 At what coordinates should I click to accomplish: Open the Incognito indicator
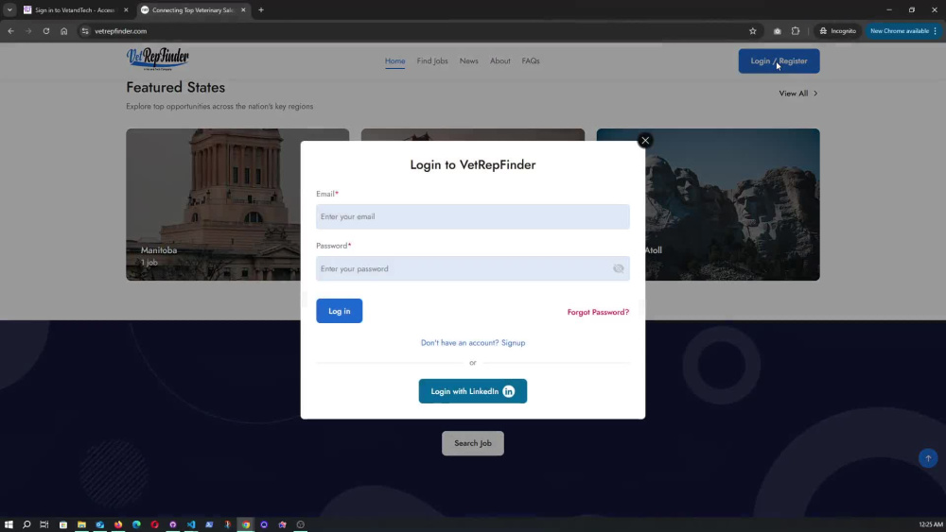[x=838, y=31]
